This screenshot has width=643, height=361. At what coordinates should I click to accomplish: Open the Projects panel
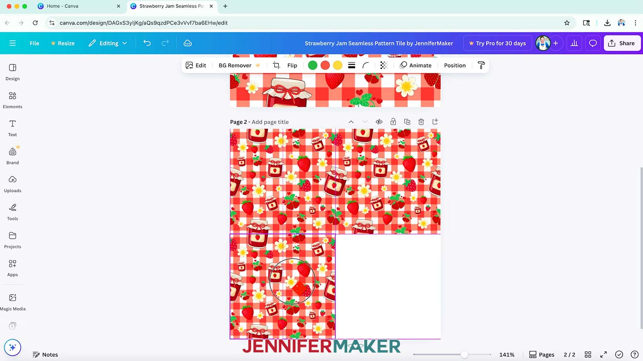tap(12, 240)
